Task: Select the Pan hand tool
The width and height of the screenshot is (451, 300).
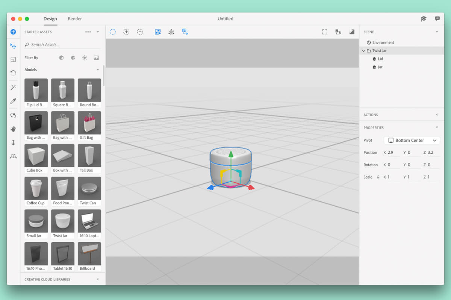Action: (13, 129)
